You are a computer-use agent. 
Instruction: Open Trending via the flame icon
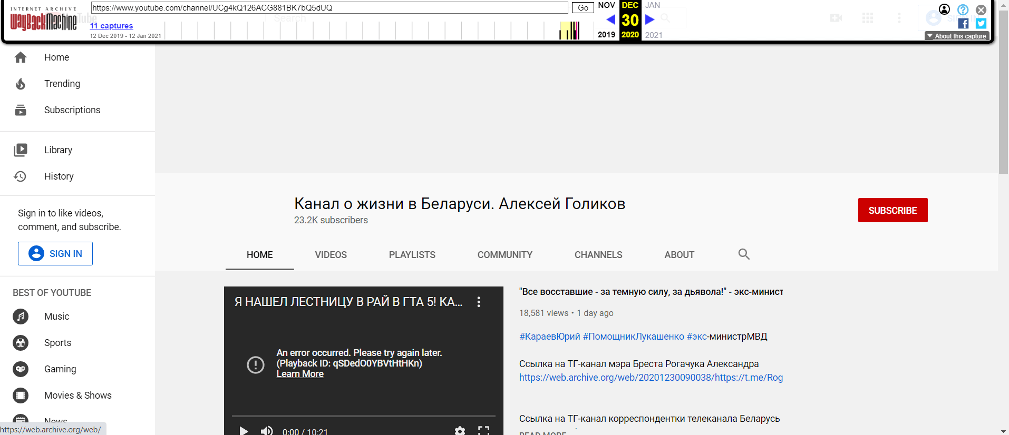[21, 84]
